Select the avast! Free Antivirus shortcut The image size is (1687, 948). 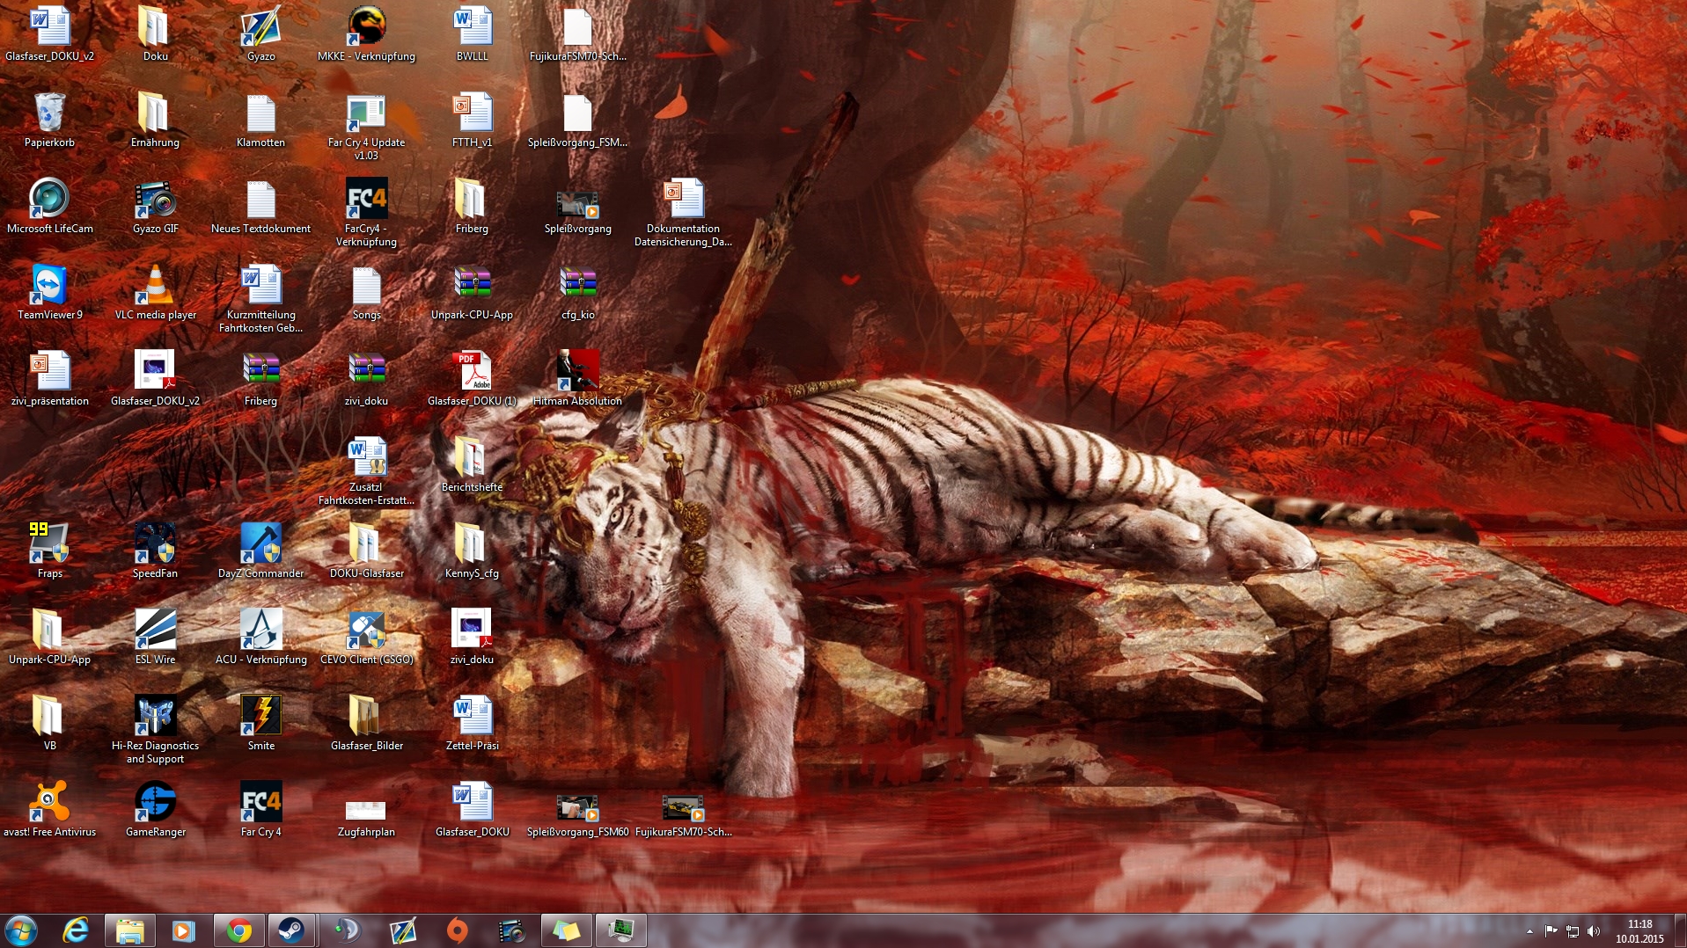click(x=49, y=808)
